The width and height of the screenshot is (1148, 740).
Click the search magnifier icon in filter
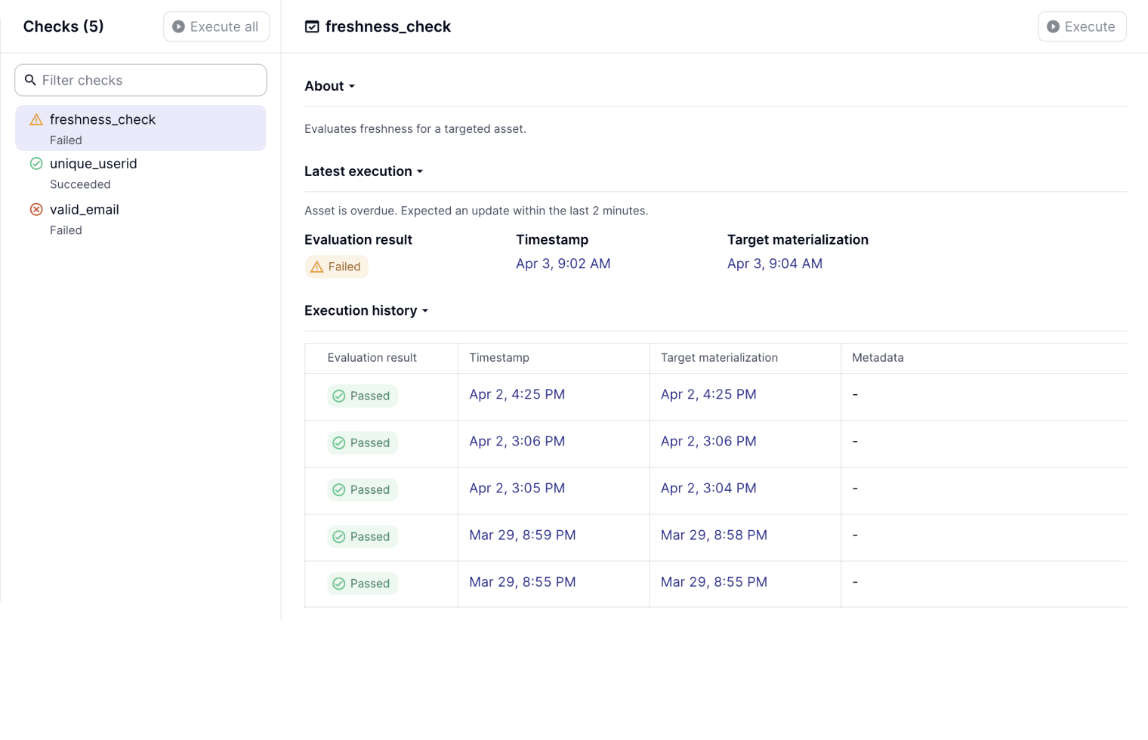point(30,80)
